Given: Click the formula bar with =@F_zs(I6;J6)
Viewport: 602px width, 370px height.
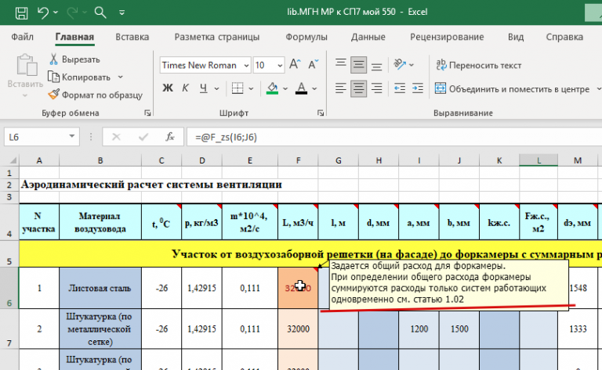Looking at the screenshot, I should pyautogui.click(x=394, y=137).
